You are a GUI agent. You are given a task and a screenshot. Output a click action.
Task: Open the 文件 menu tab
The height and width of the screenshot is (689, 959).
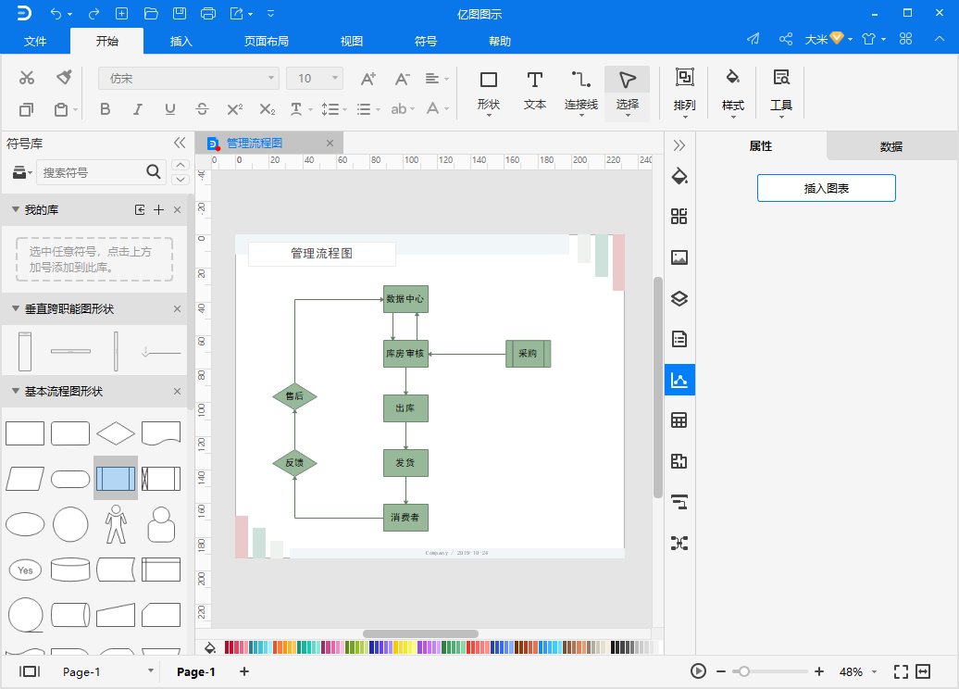35,41
